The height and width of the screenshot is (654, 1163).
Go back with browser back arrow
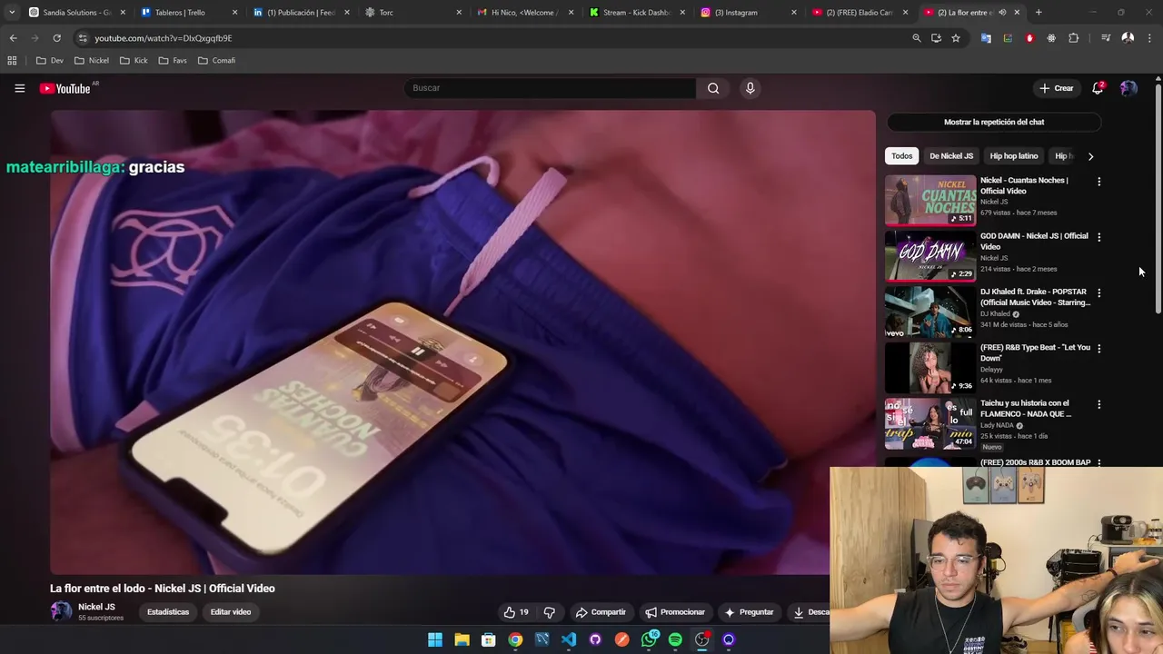[13, 38]
